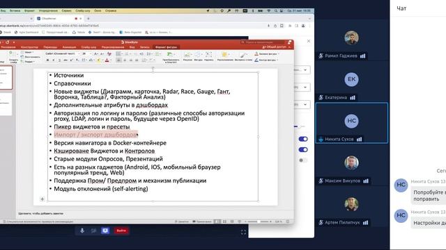The height and width of the screenshot is (250, 446).
Task: Click the PowerPoint search field in title bar
Action: point(262,42)
